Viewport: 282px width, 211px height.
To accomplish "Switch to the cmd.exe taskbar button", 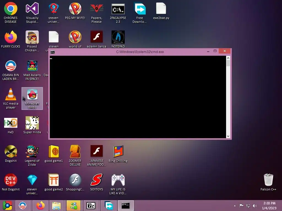I will [x=126, y=206].
